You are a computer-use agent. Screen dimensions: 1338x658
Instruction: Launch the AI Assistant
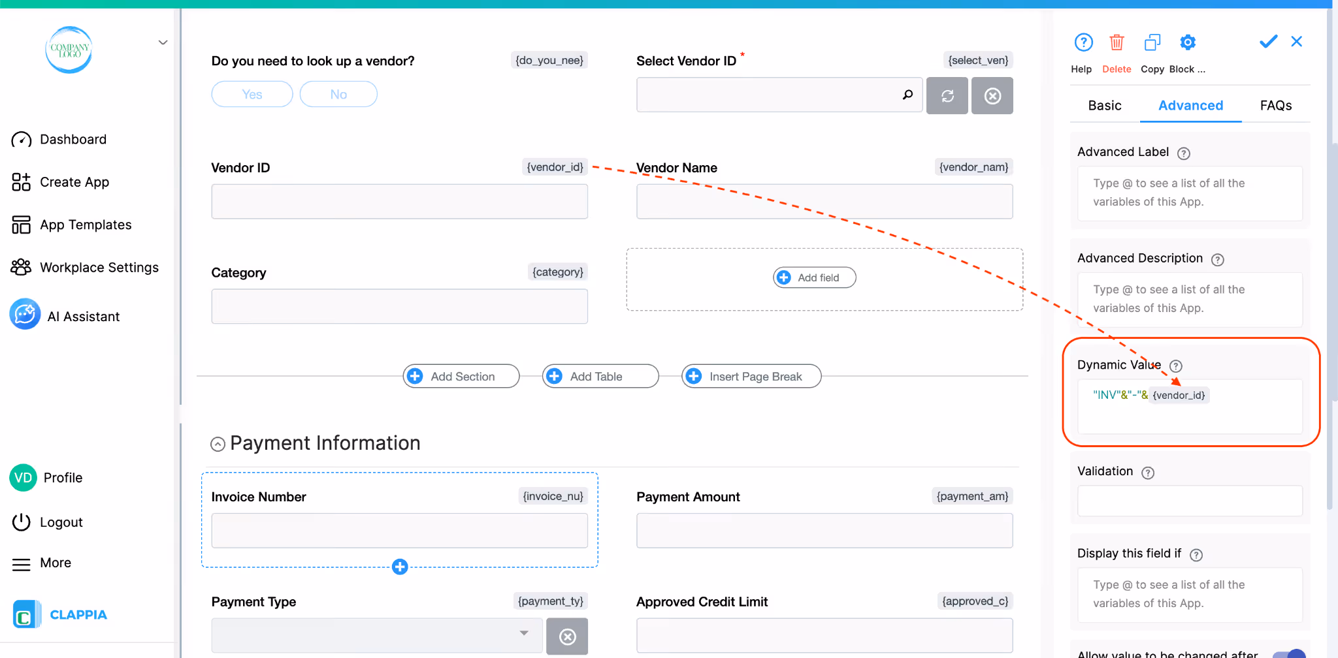click(x=65, y=316)
